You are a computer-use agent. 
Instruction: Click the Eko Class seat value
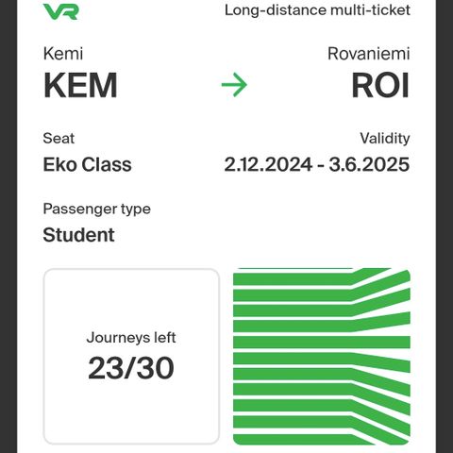click(x=87, y=164)
